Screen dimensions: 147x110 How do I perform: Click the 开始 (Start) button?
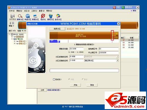click(75, 85)
